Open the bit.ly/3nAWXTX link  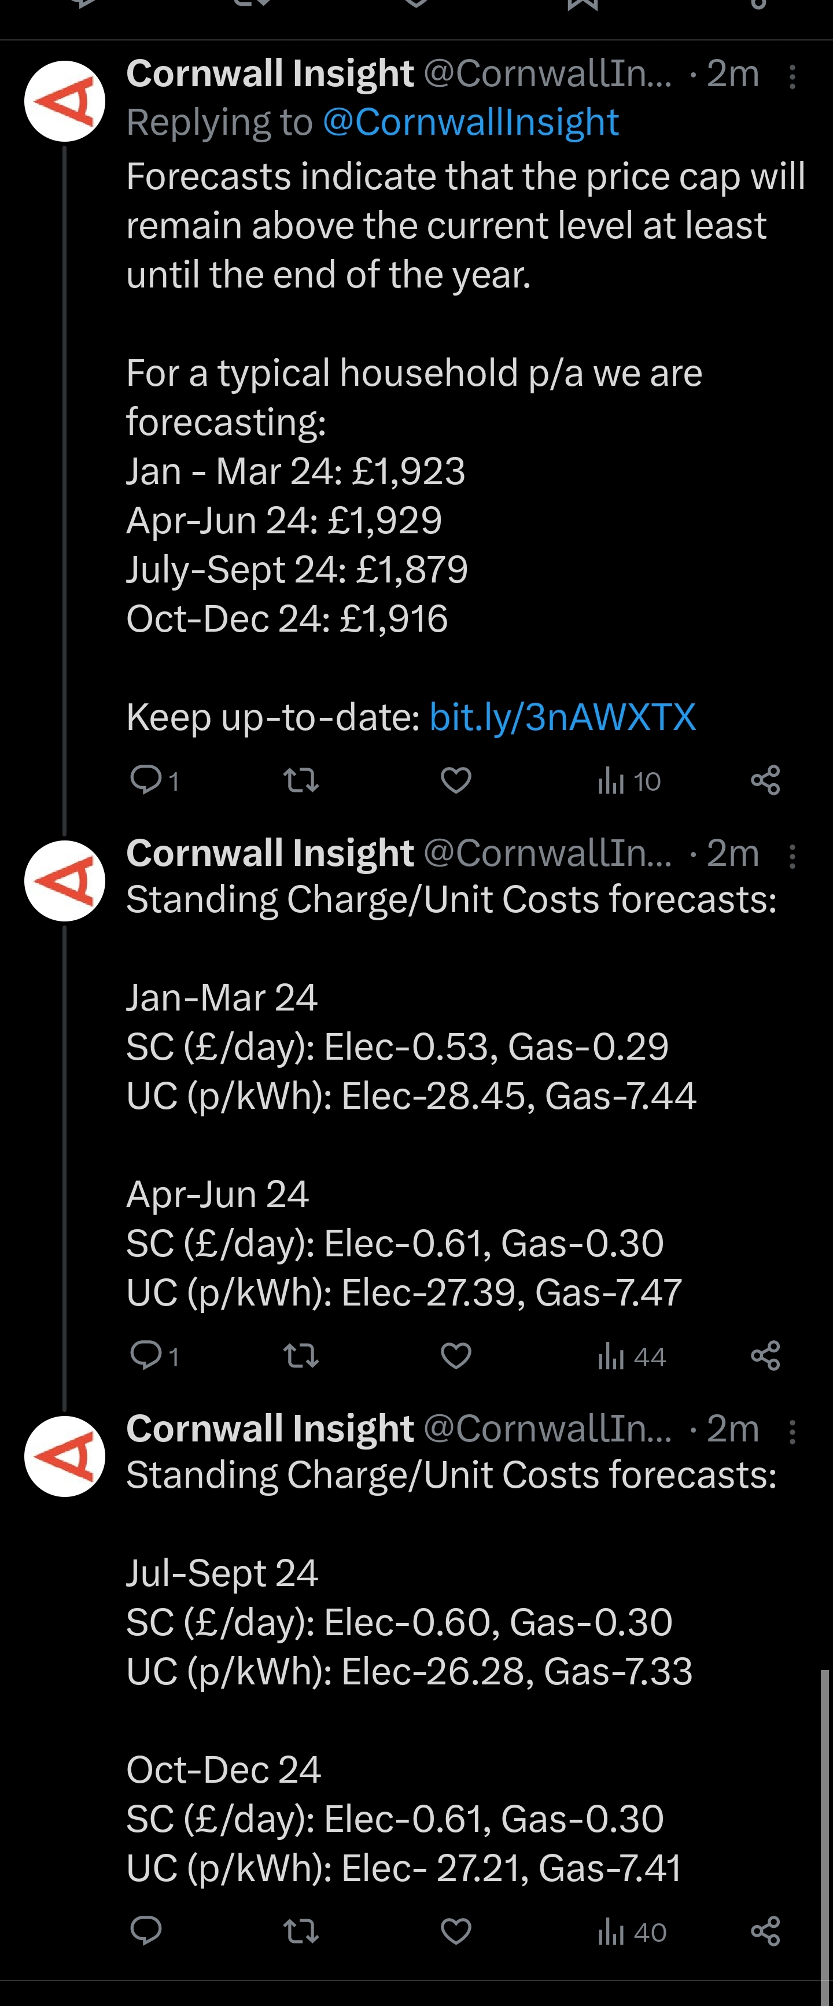pos(562,717)
